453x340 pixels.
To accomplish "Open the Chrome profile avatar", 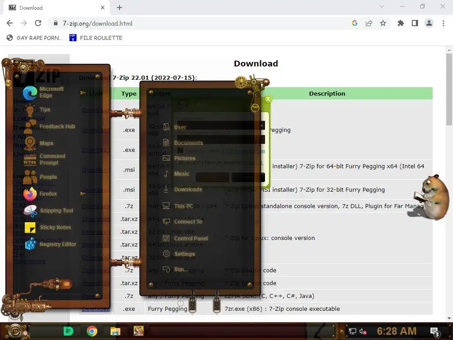I will (429, 23).
